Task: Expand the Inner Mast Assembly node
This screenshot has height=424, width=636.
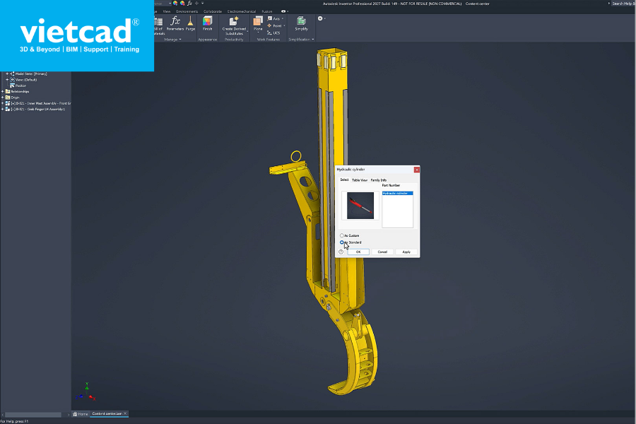Action: (x=2, y=103)
